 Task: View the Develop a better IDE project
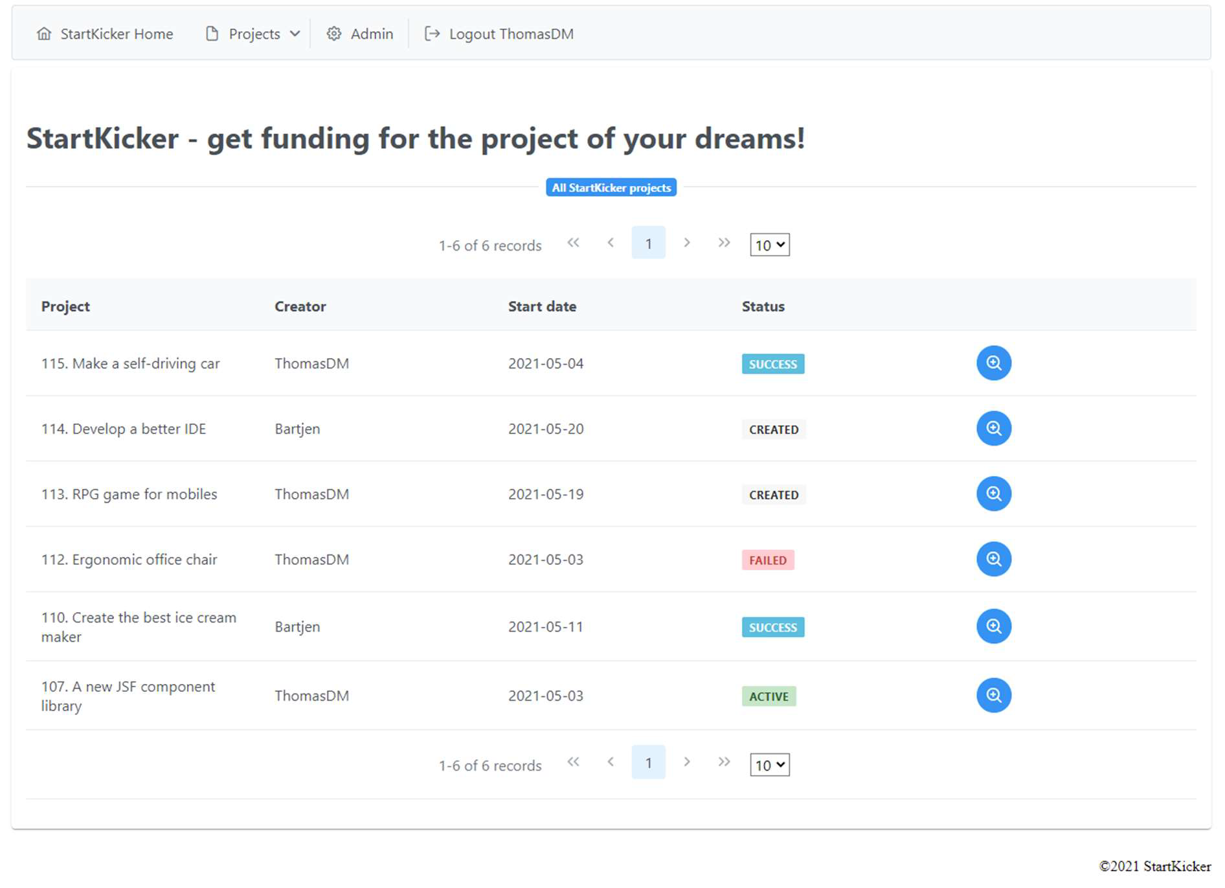click(x=993, y=429)
